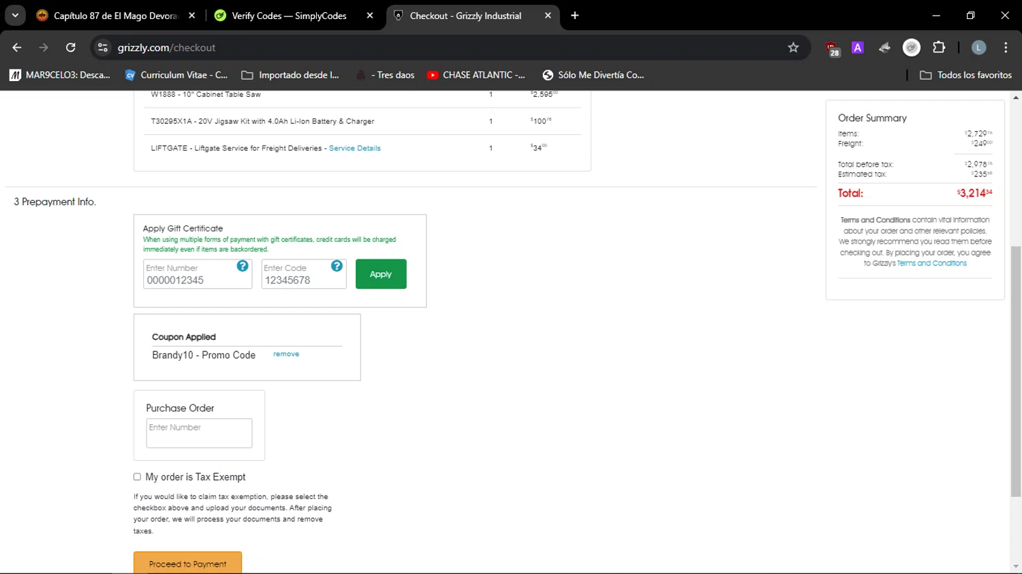Open Curriculum Vitae bookmark

pyautogui.click(x=176, y=75)
